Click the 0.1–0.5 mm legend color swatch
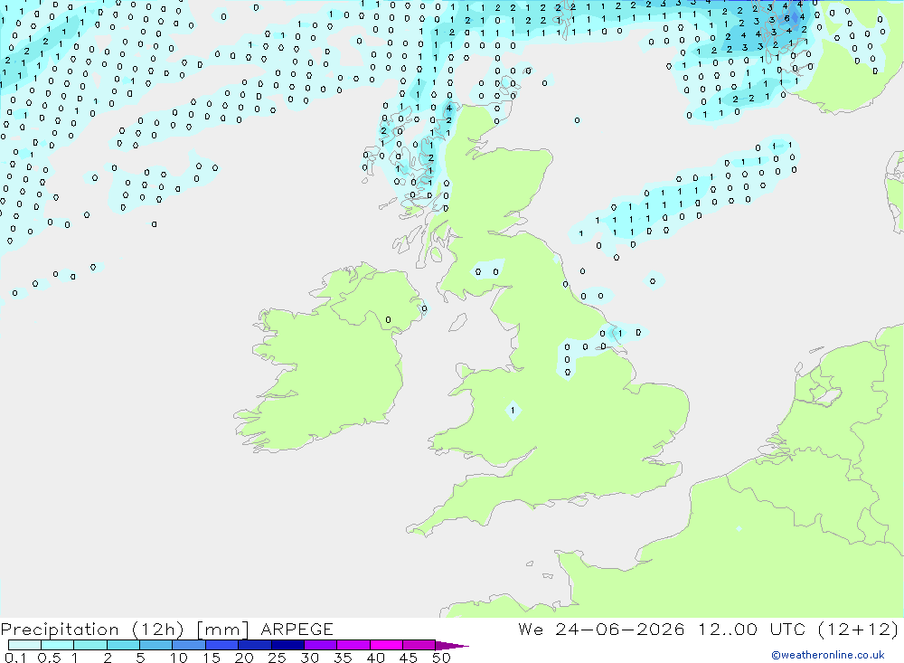The width and height of the screenshot is (904, 663). (24, 645)
